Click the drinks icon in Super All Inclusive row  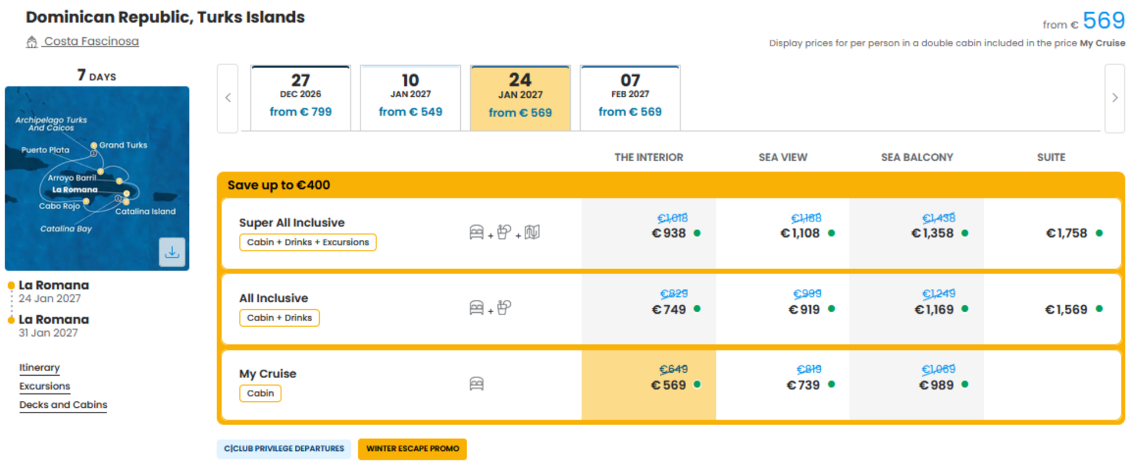[504, 232]
